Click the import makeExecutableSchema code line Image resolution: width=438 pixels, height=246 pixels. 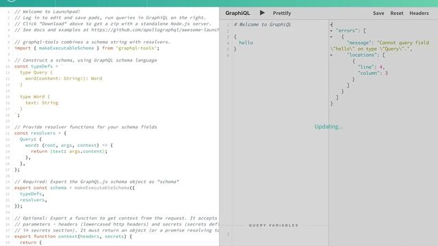tap(87, 48)
